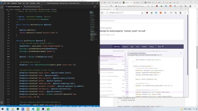Screen dimensions: 198x111
Task: Open Collections icon in front browser toolbar
Action: point(176,13)
